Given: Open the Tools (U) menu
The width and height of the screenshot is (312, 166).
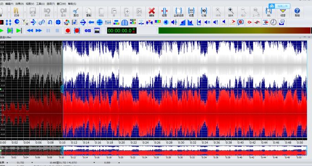Looking at the screenshot, I should pyautogui.click(x=40, y=4).
